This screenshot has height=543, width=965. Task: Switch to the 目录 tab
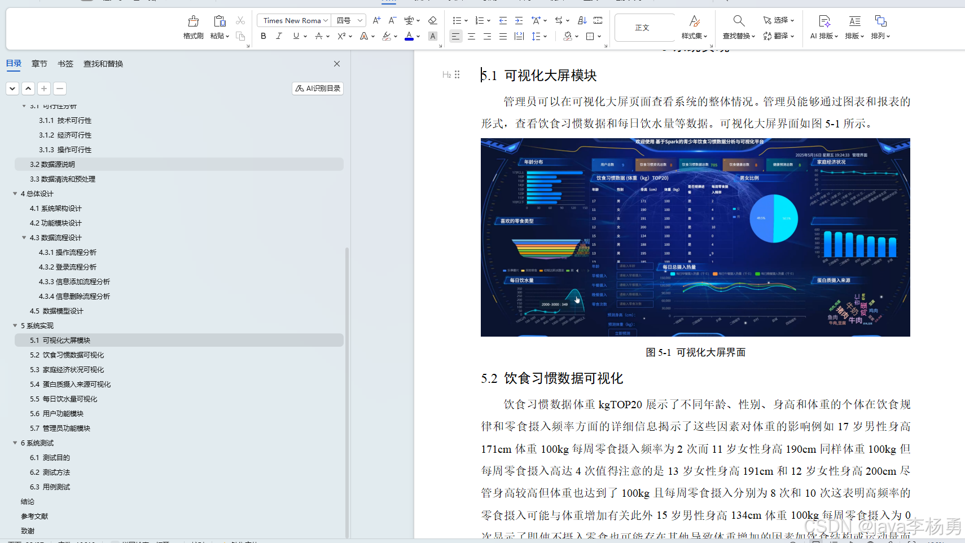14,64
